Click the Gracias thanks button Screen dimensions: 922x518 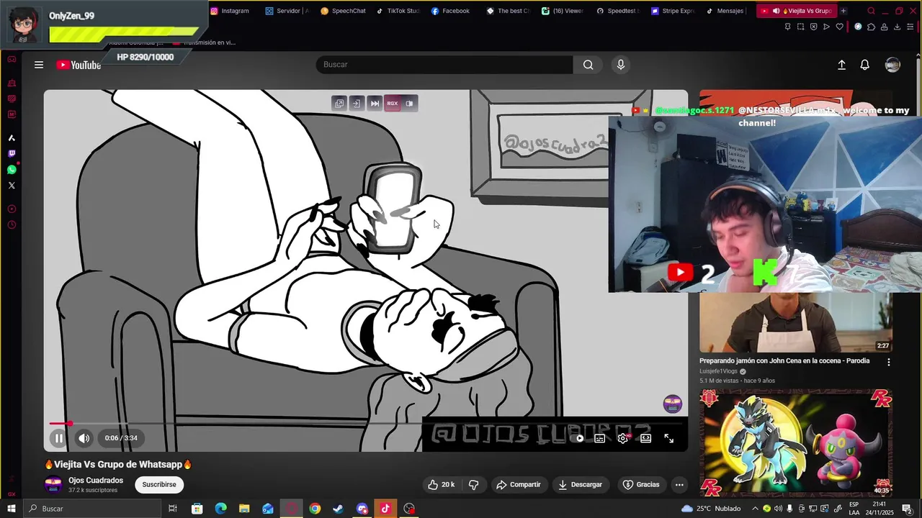click(x=641, y=485)
